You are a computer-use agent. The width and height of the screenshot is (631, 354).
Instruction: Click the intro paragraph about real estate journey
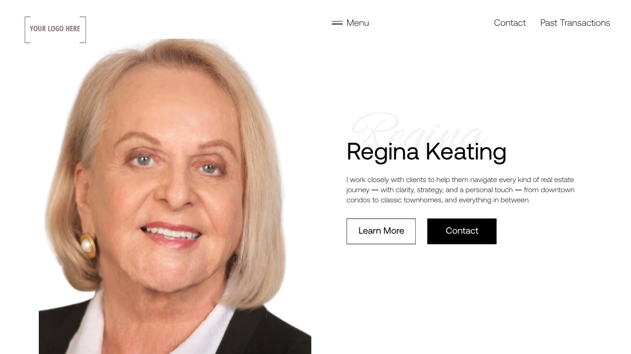[461, 189]
